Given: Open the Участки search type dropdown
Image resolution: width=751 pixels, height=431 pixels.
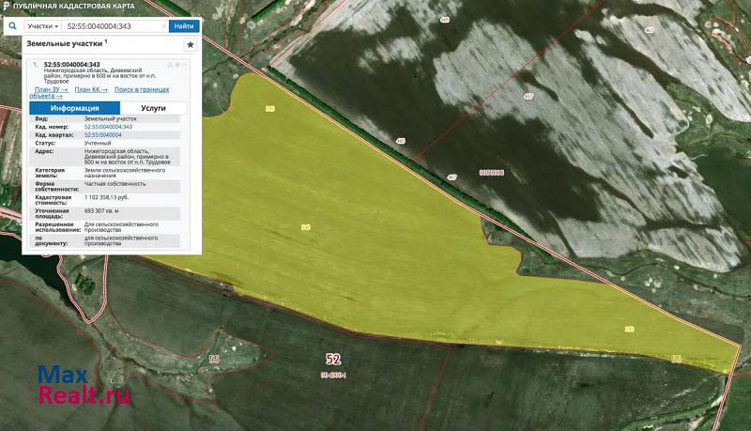Looking at the screenshot, I should (43, 26).
